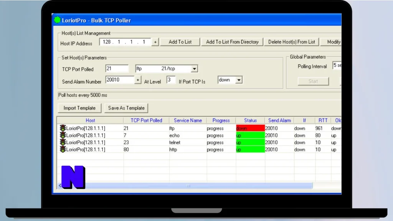Select the host icon in the ftp row

63,128
